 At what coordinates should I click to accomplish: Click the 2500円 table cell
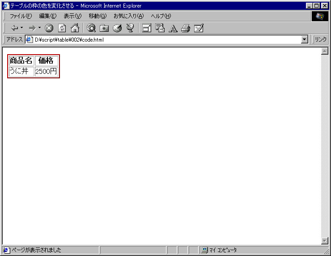pyautogui.click(x=46, y=72)
